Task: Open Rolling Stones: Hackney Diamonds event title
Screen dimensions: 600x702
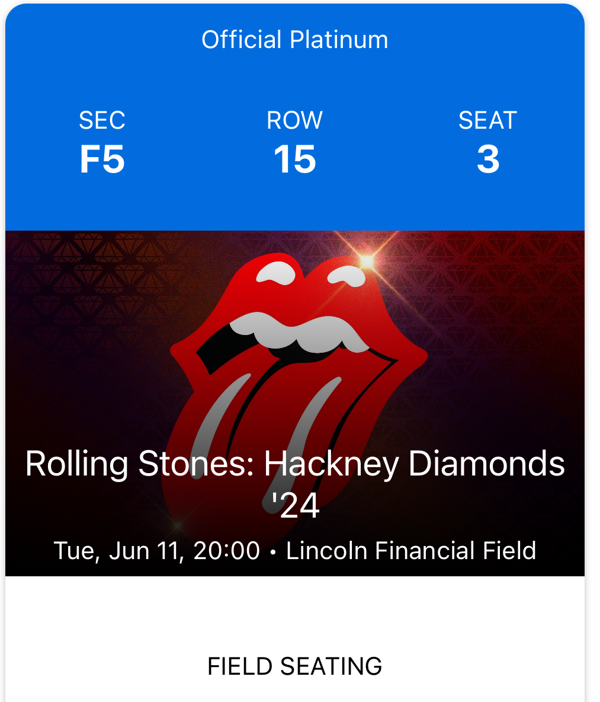Action: coord(295,464)
